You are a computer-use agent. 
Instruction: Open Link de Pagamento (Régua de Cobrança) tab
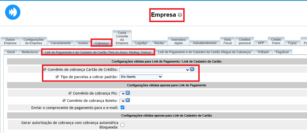pyautogui.click(x=204, y=52)
